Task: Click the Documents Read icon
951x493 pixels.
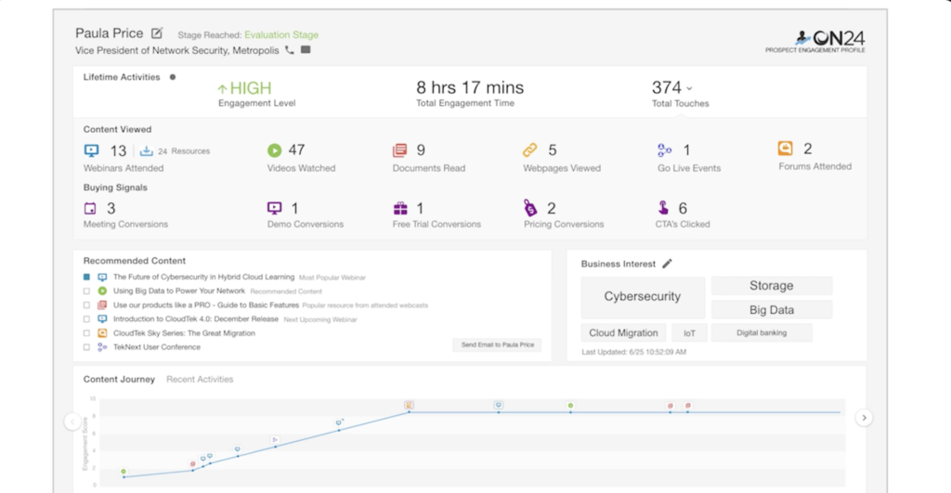Action: tap(400, 150)
